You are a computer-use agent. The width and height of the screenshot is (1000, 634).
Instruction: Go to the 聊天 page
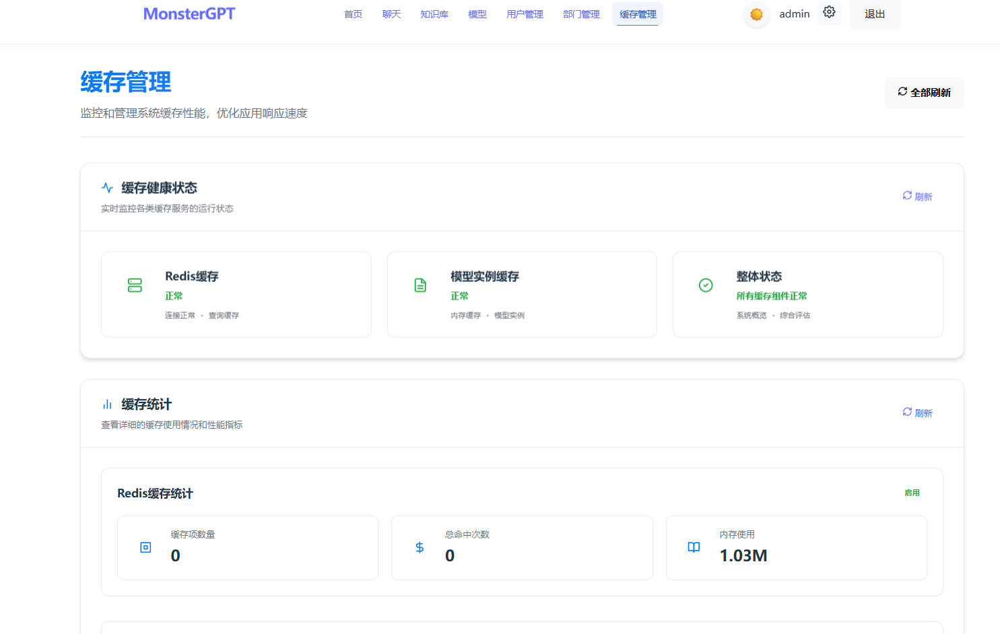[x=392, y=14]
